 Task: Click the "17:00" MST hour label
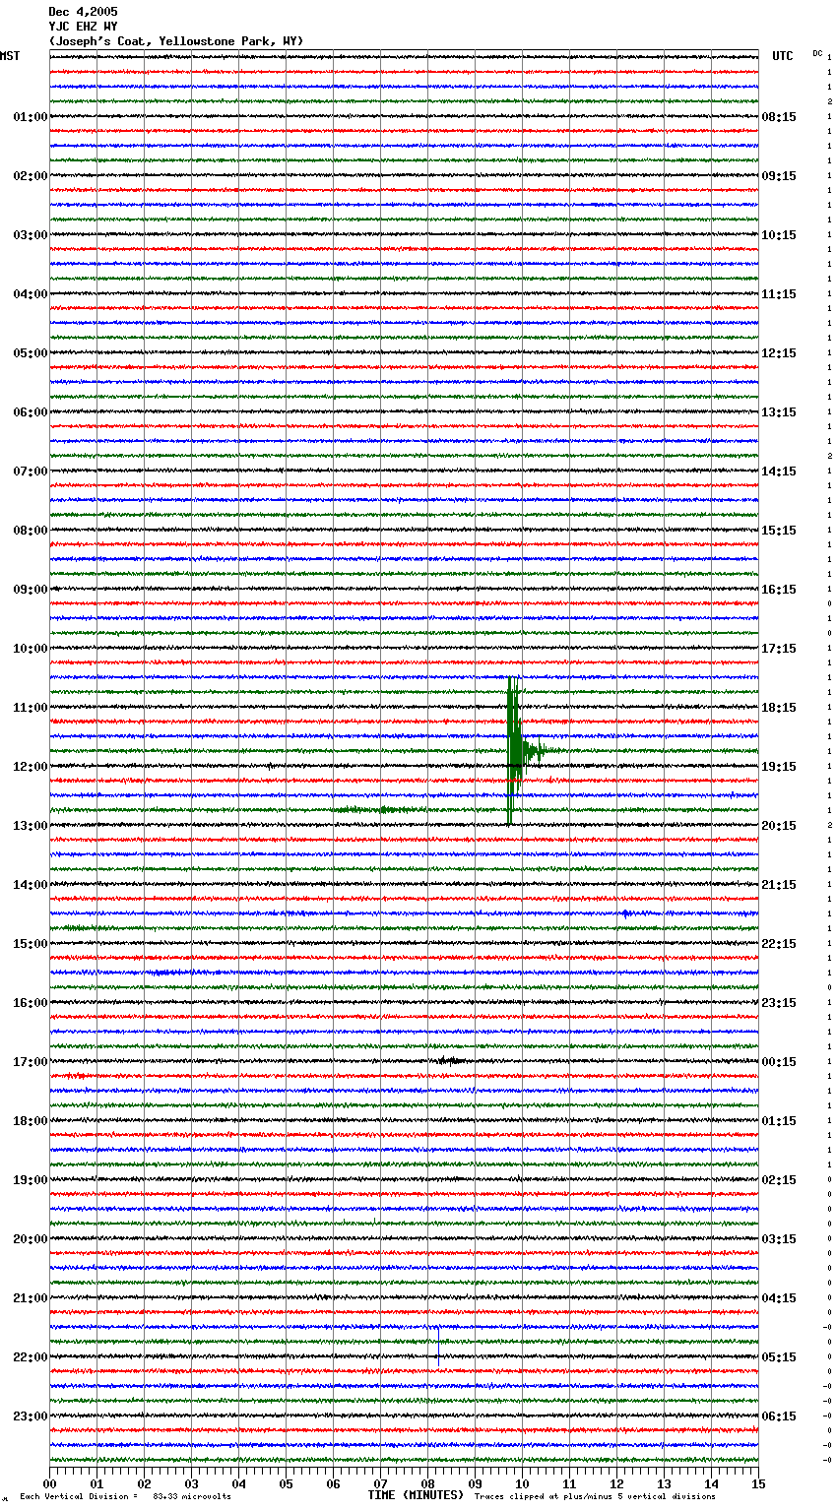click(30, 1062)
